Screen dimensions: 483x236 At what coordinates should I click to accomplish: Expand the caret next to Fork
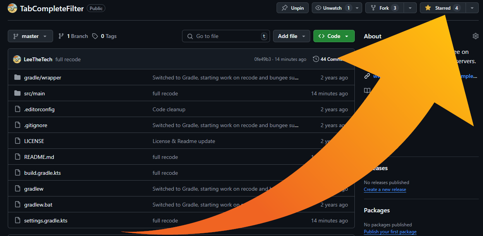click(x=410, y=8)
